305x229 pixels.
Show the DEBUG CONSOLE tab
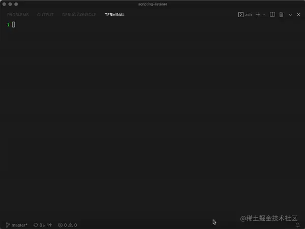79,15
